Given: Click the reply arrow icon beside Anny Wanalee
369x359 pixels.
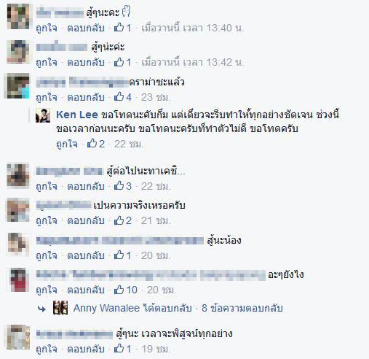Looking at the screenshot, I should [41, 309].
